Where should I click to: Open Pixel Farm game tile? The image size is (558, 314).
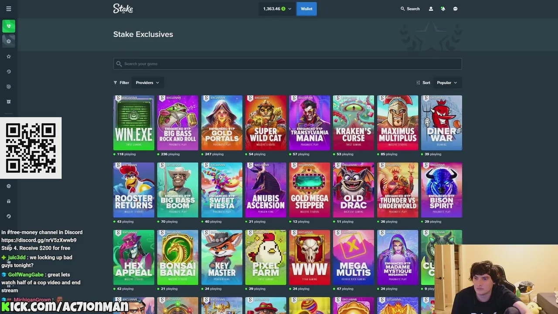(266, 257)
